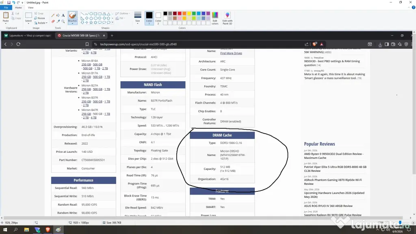
Task: Open Windows taskbar search
Action: point(15,230)
